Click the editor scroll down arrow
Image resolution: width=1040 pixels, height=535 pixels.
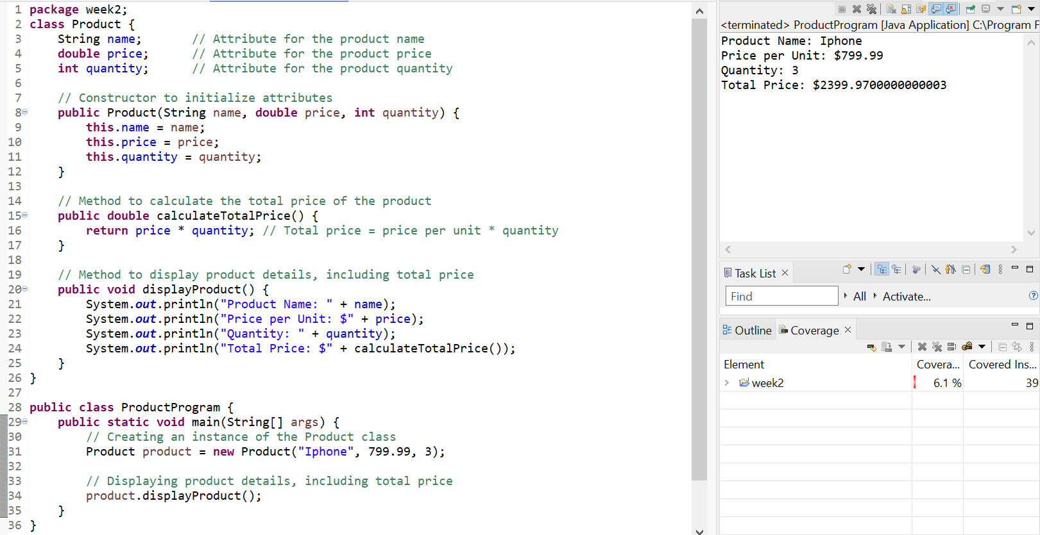click(699, 531)
